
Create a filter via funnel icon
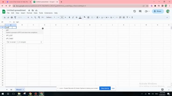(x=127, y=17)
